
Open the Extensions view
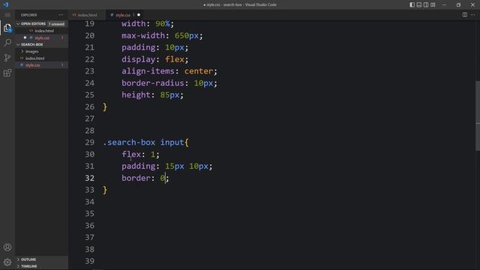click(7, 73)
